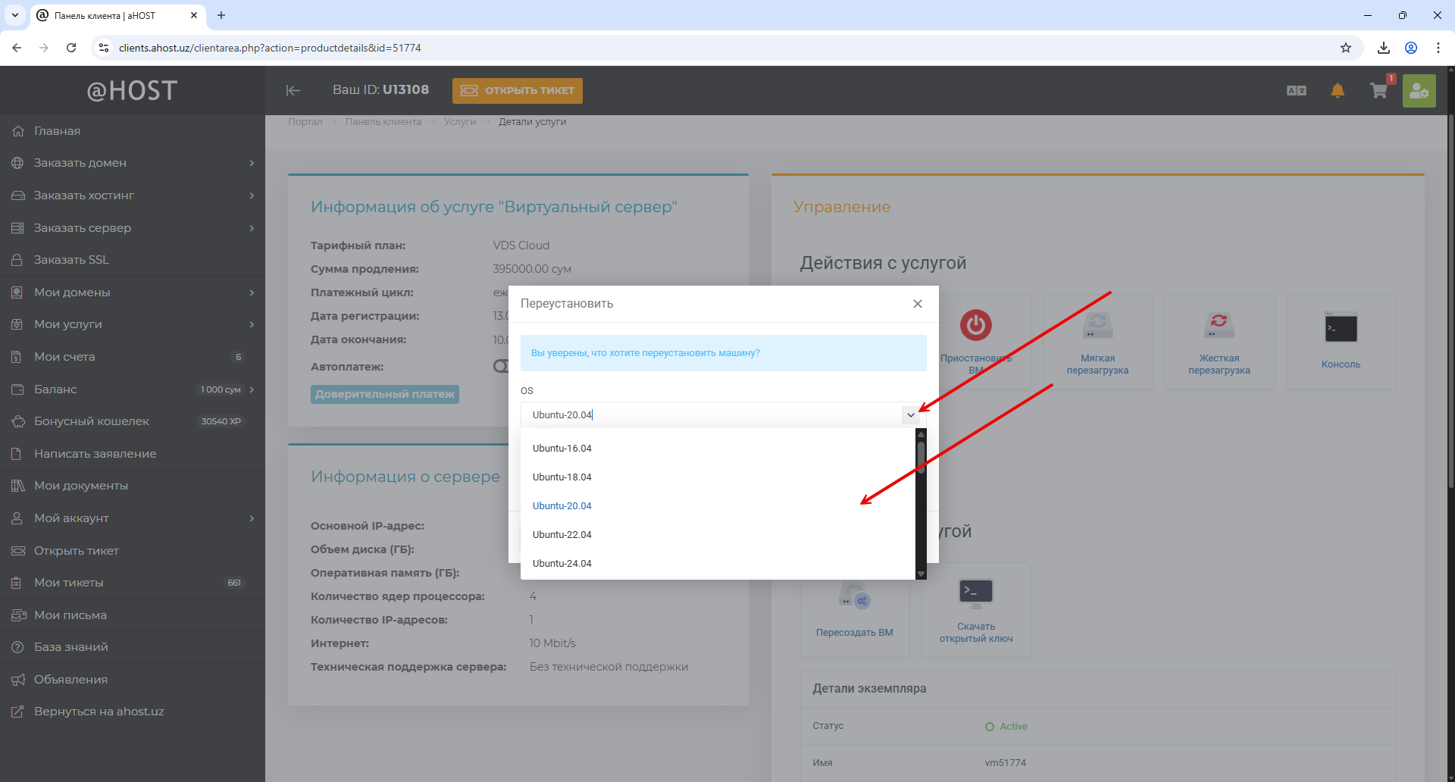This screenshot has height=782, width=1455.
Task: Expand Заказать сервер submenu arrow
Action: coord(252,228)
